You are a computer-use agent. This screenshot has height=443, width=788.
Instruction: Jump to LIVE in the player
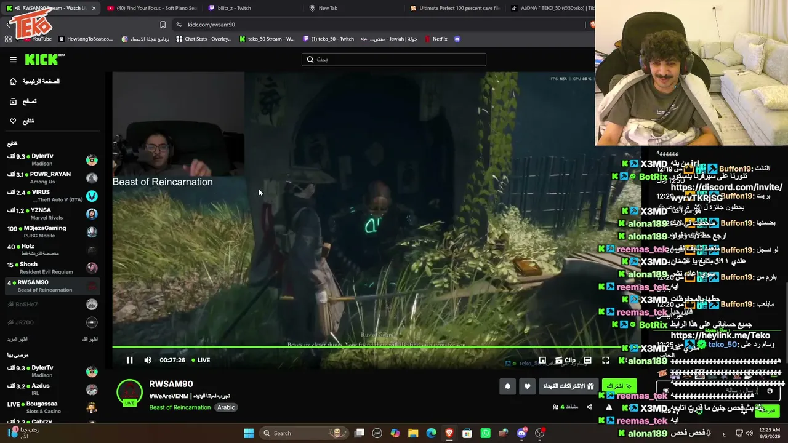pos(201,360)
